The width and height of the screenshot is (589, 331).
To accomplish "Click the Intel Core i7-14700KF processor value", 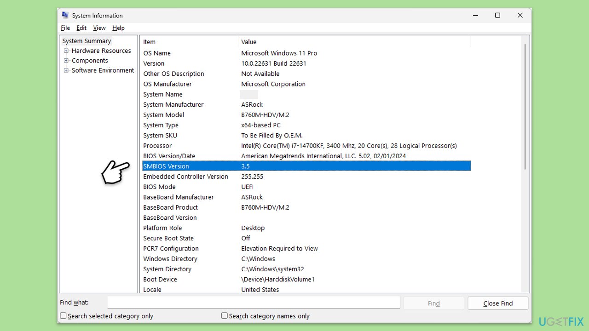I will pos(349,146).
